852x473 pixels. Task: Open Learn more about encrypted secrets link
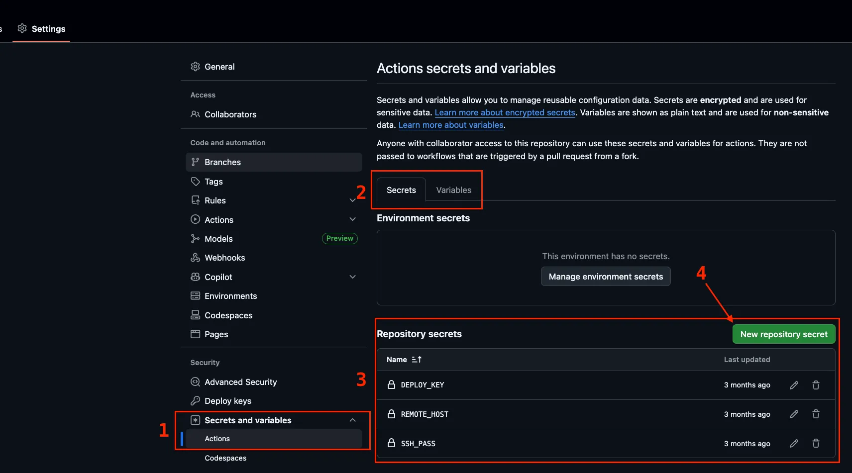[505, 112]
